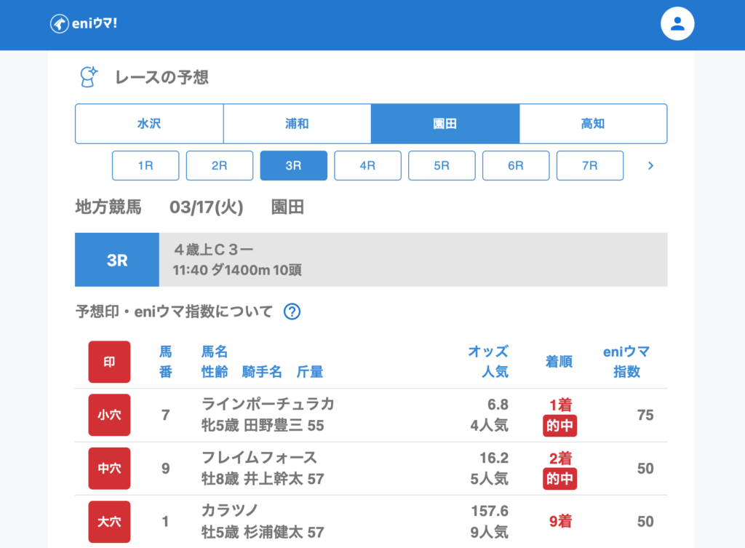Open help question mark for eniウマ指数

click(x=292, y=312)
